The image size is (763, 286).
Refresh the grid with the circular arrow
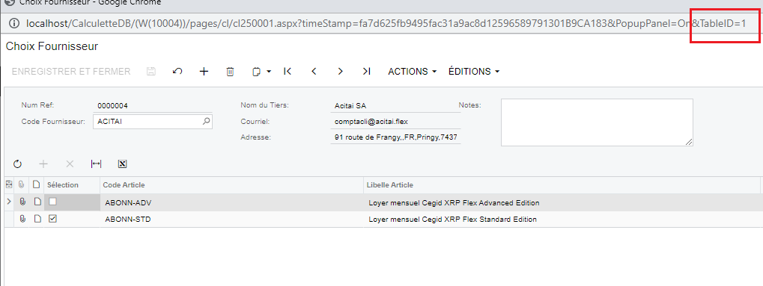tap(17, 164)
